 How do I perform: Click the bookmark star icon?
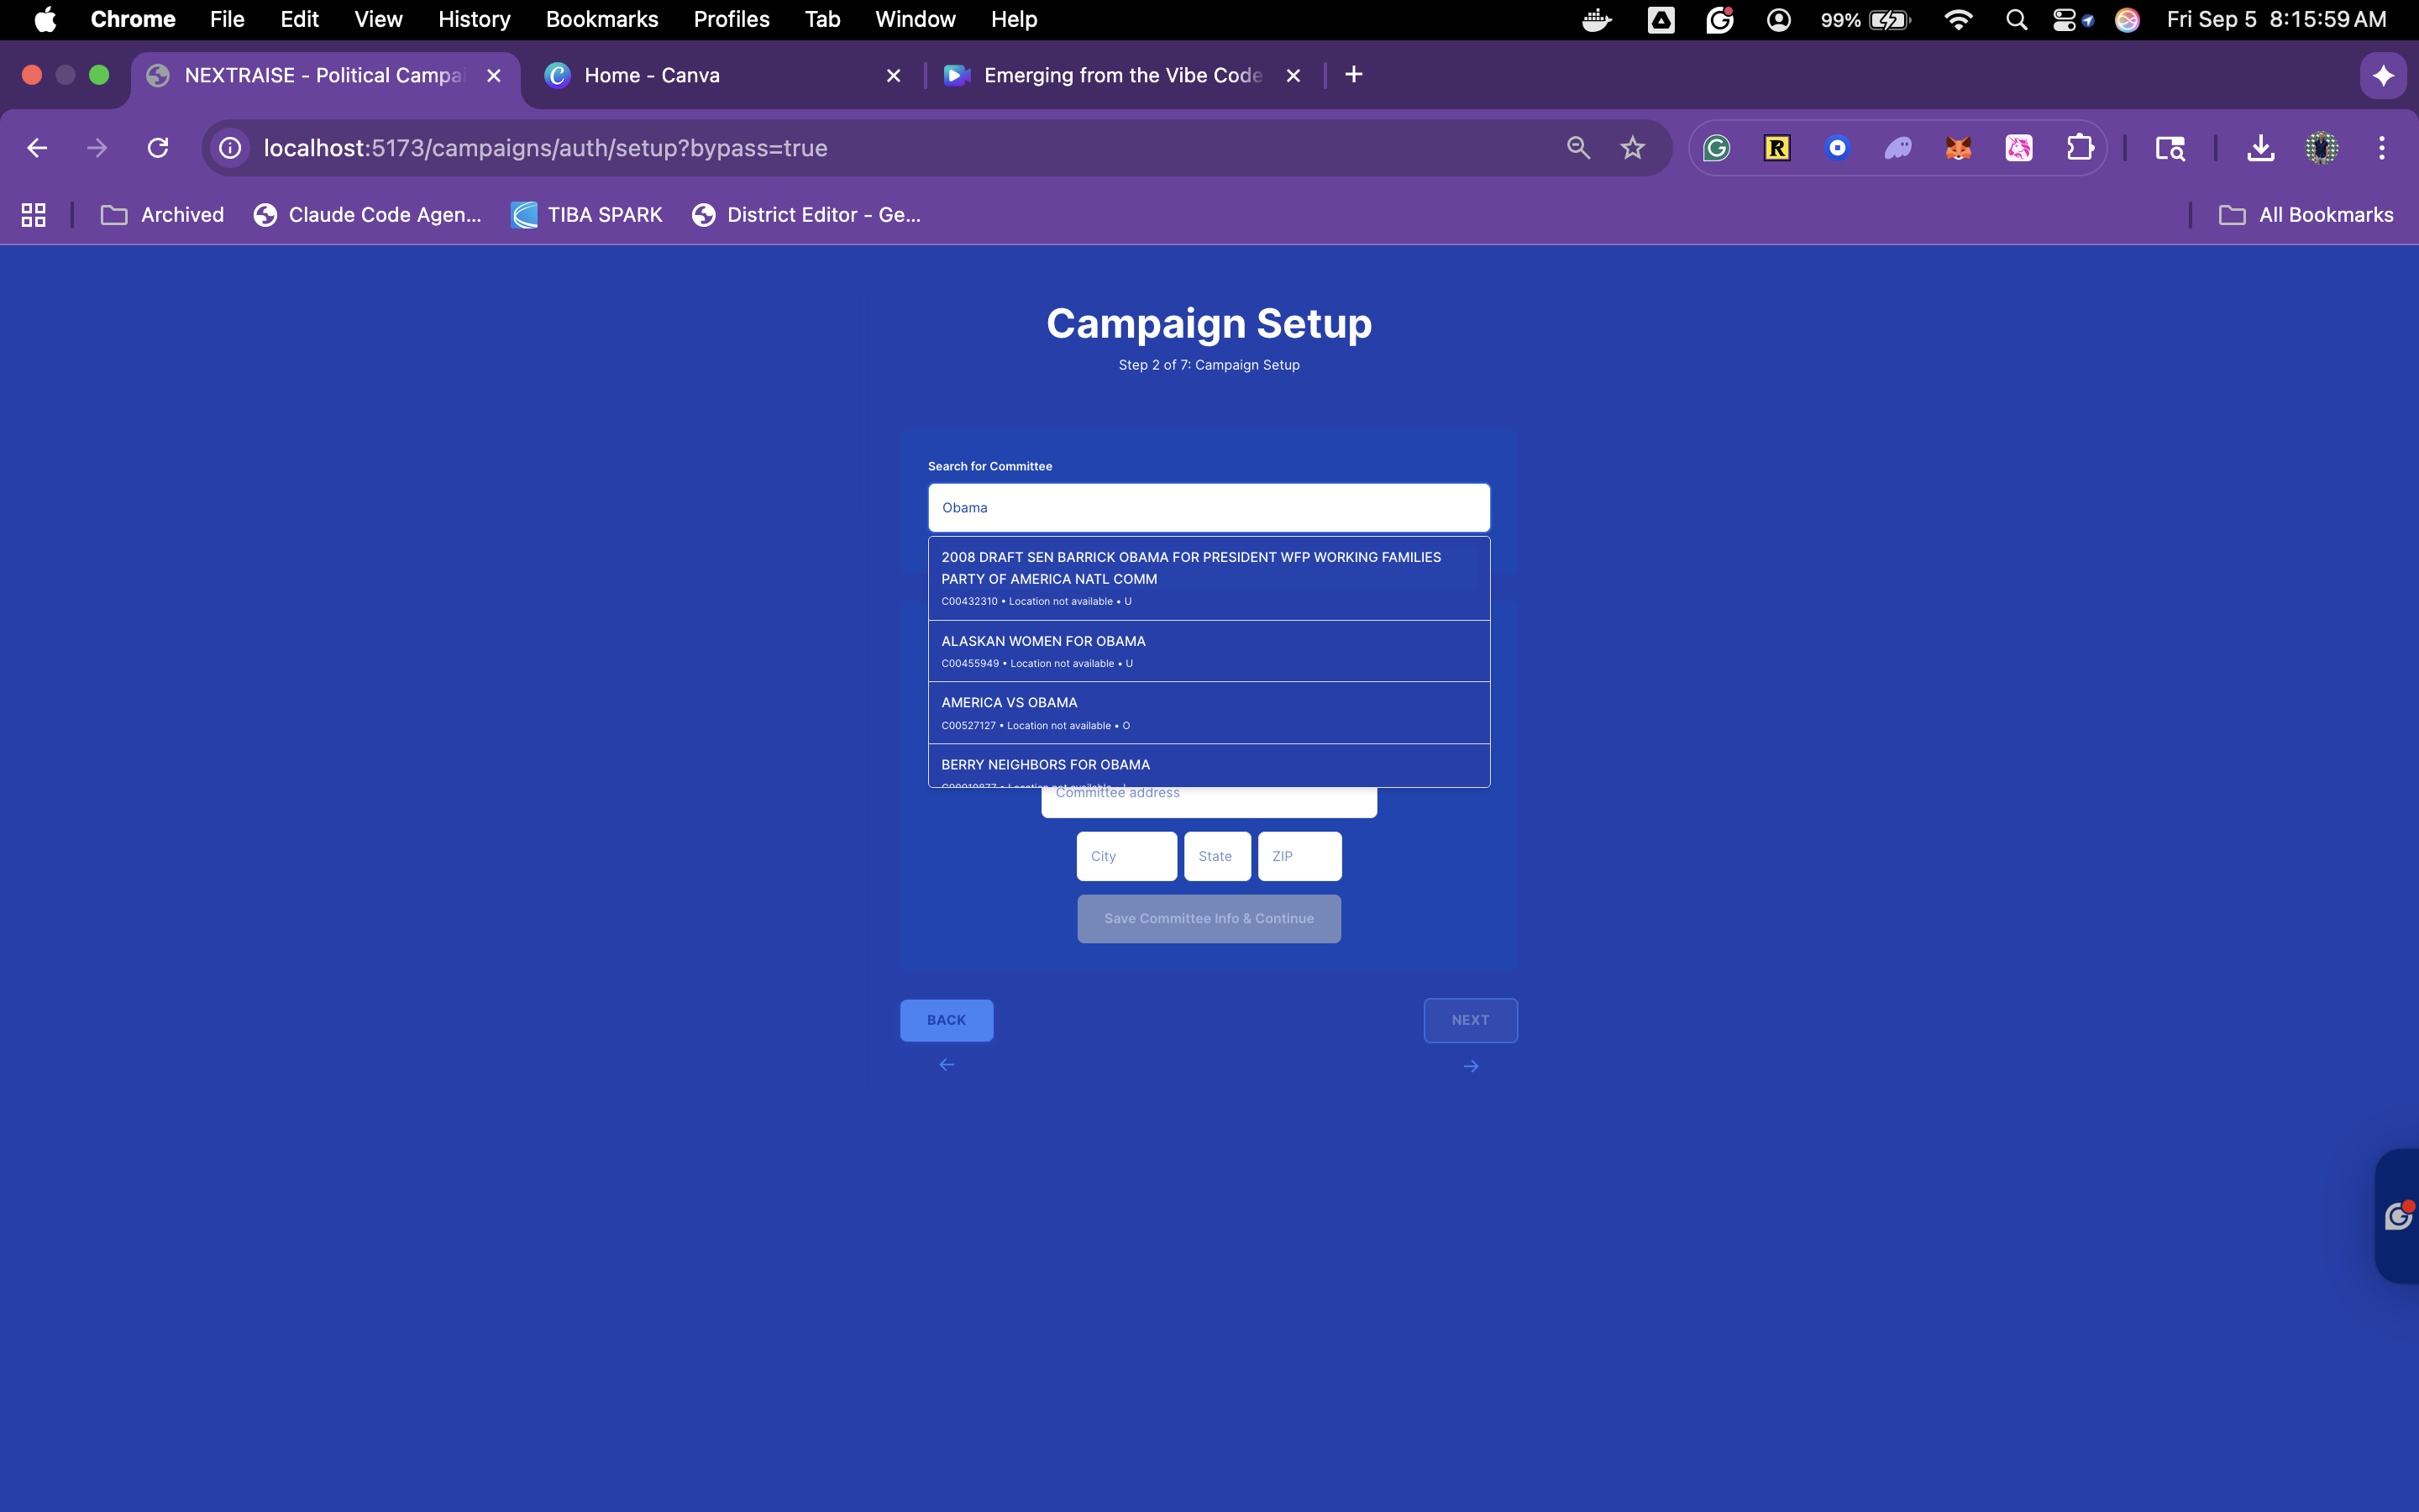pyautogui.click(x=1632, y=148)
